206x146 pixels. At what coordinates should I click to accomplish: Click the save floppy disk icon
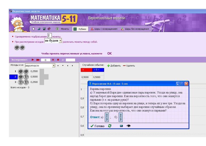(x=44, y=29)
